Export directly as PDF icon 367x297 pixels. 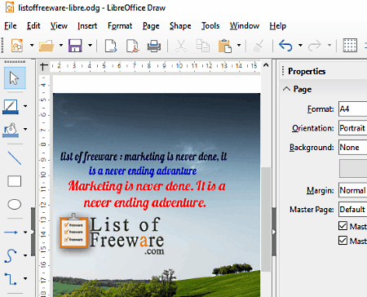(132, 46)
